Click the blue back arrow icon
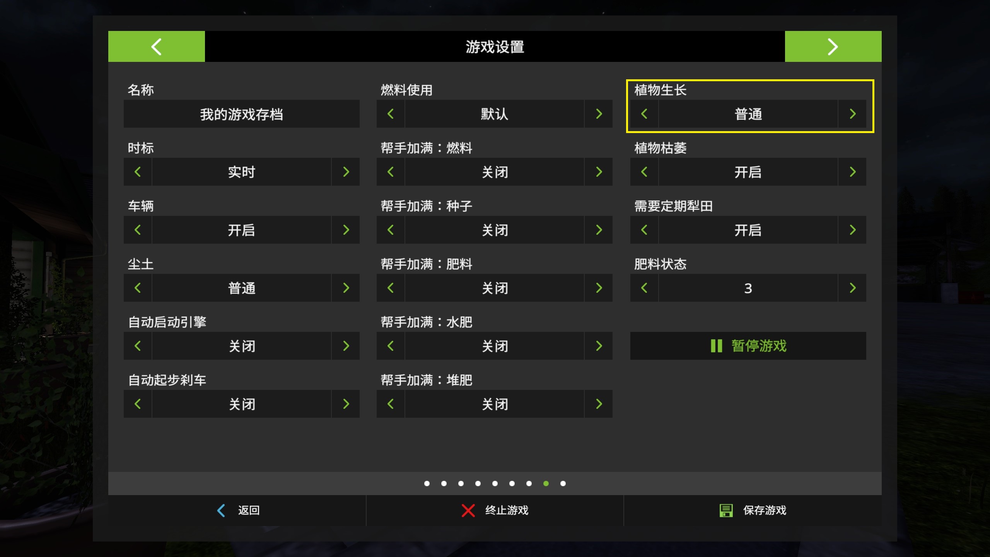Viewport: 990px width, 557px height. click(221, 510)
